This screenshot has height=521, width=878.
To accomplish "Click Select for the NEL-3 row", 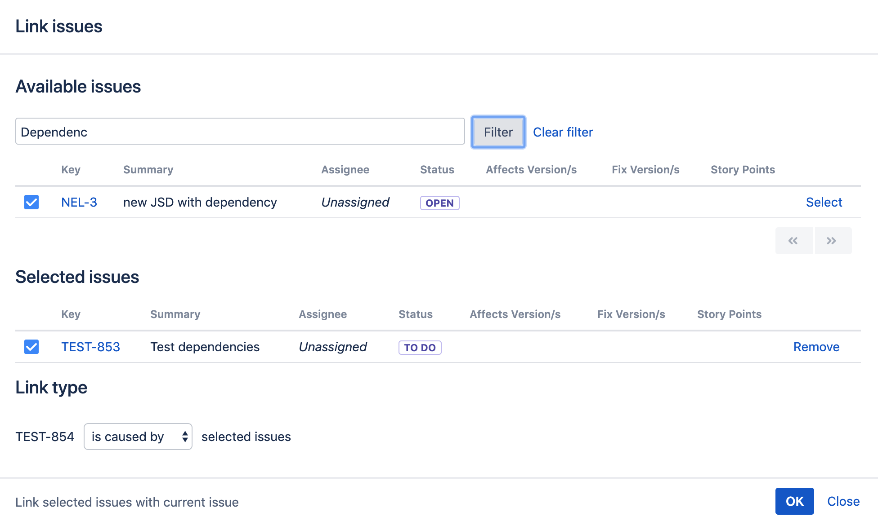I will coord(824,202).
